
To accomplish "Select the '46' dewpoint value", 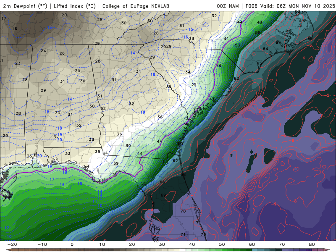I will click(219, 66).
